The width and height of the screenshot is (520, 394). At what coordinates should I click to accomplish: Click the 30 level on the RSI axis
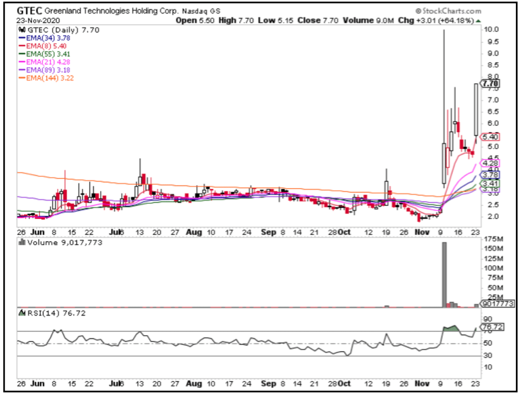pos(488,355)
